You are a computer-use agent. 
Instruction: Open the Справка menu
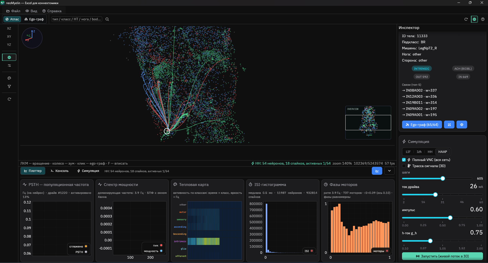click(x=52, y=11)
